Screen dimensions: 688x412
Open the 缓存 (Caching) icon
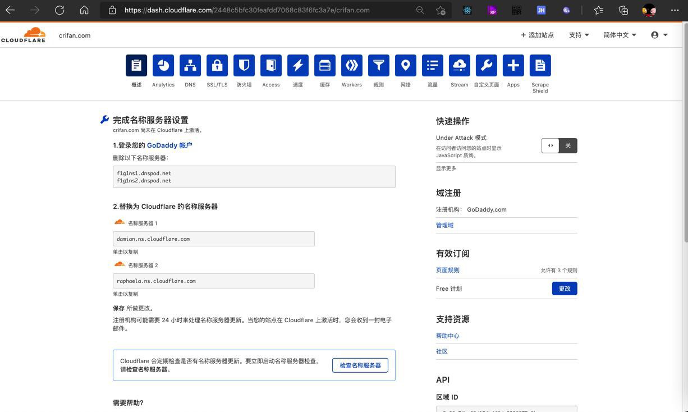[x=325, y=65]
